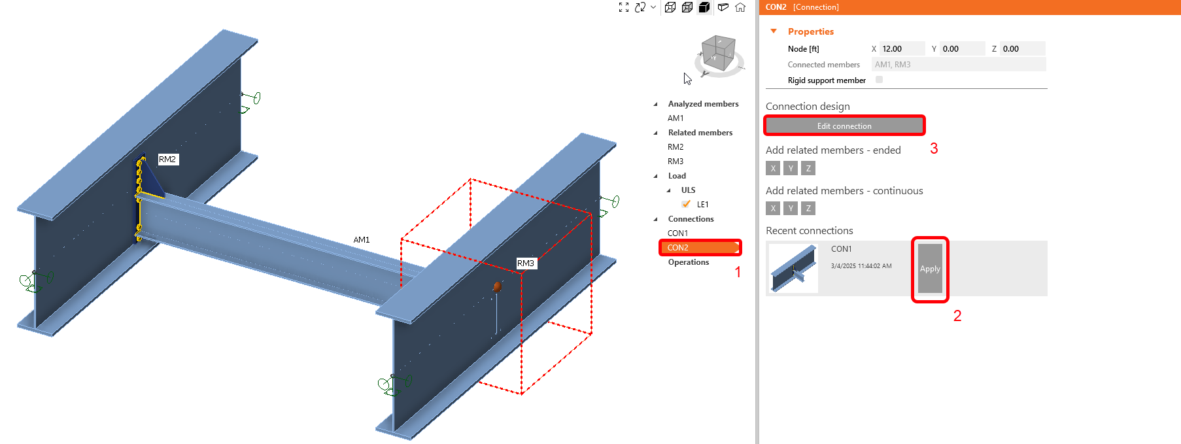Image resolution: width=1181 pixels, height=444 pixels.
Task: Add ended related member in Z direction
Action: (808, 168)
